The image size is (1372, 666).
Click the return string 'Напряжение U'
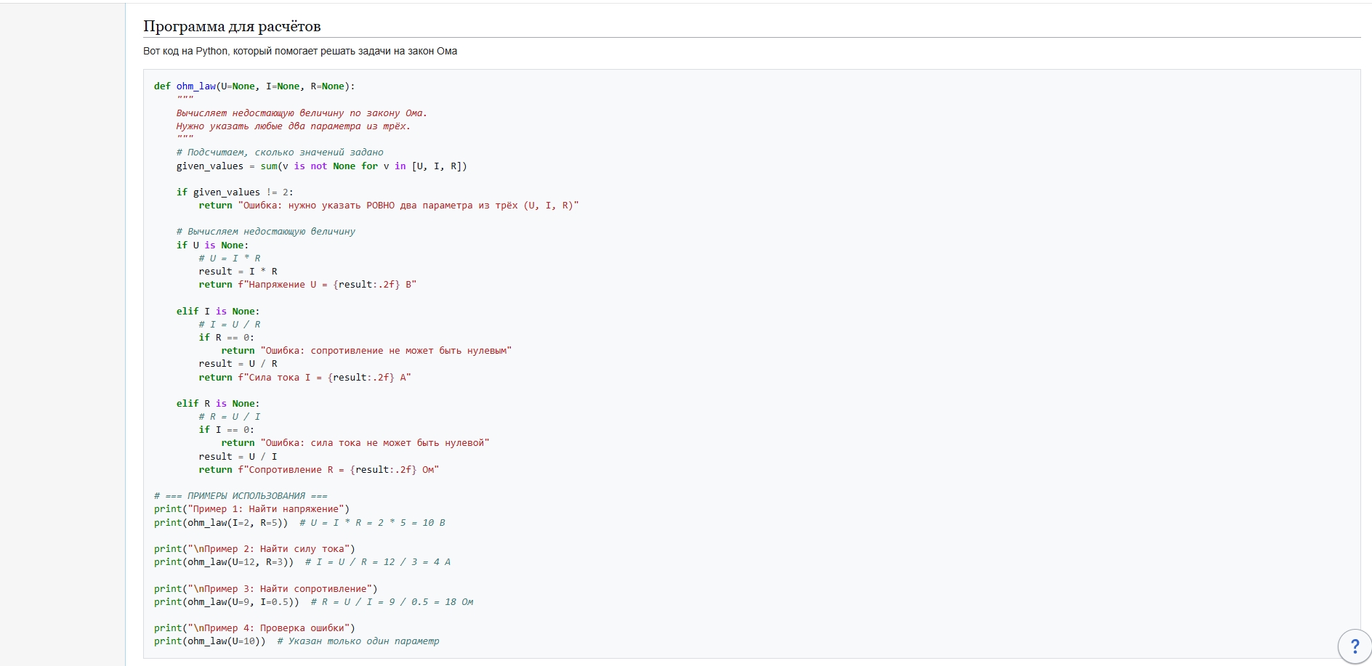tap(326, 285)
